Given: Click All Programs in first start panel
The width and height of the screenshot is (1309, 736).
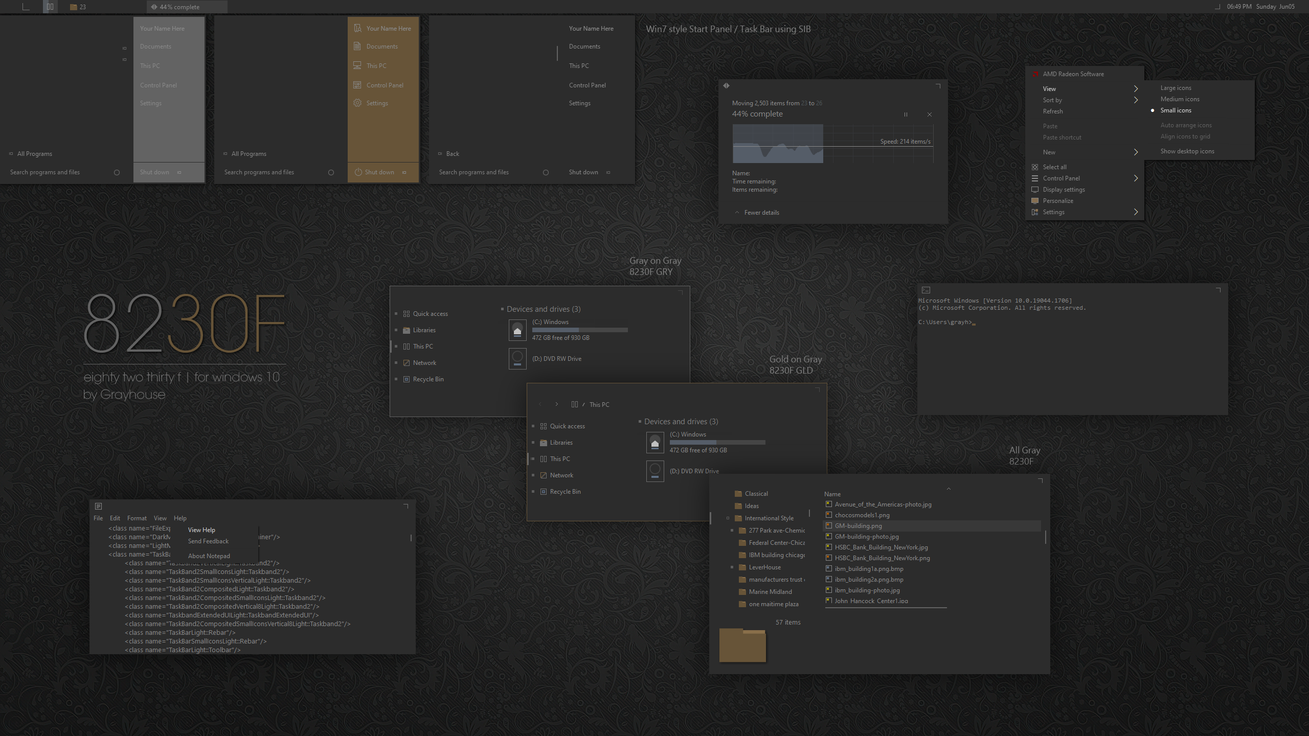Looking at the screenshot, I should point(34,154).
